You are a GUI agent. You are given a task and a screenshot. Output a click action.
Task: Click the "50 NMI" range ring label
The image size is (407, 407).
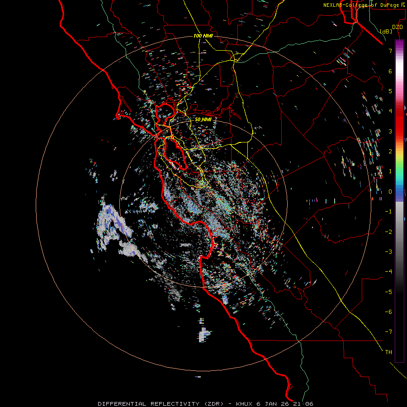[203, 120]
